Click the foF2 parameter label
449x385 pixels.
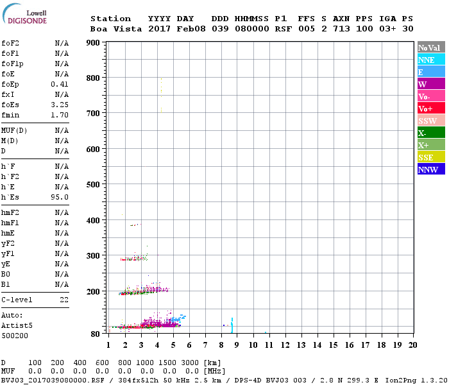point(10,43)
